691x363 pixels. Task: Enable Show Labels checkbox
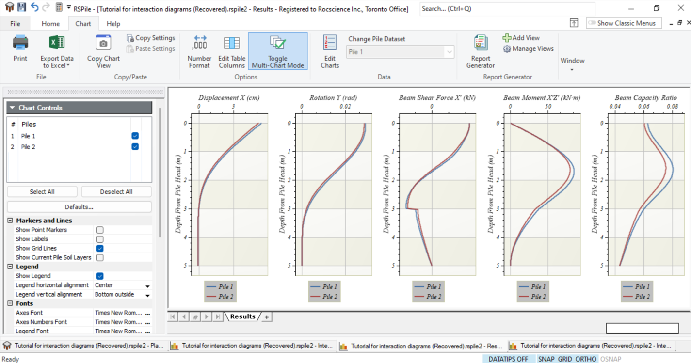point(100,239)
